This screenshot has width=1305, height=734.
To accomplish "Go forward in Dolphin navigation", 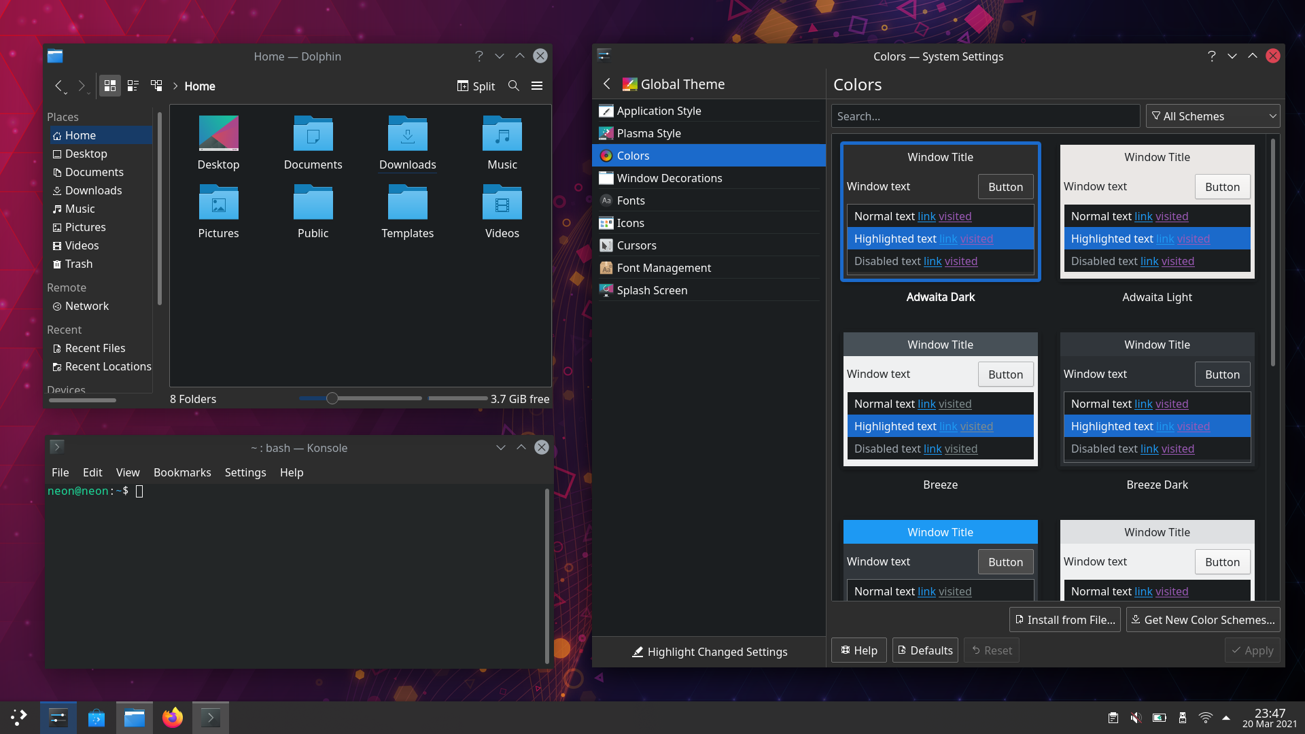I will pos(83,86).
